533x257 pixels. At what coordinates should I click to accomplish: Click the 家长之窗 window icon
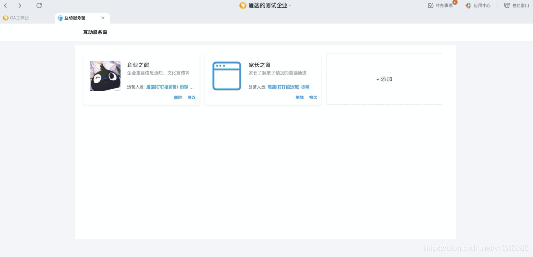pos(227,76)
